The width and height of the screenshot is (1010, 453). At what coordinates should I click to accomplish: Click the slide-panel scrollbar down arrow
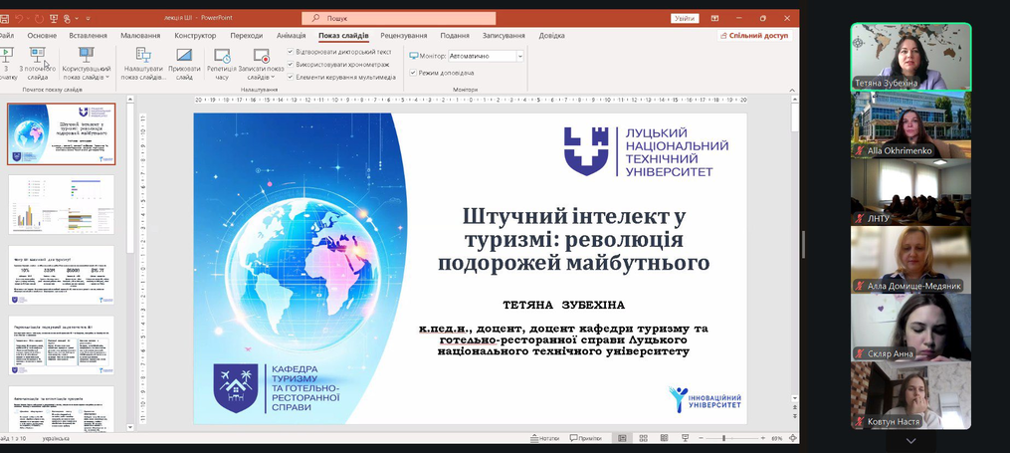point(130,427)
